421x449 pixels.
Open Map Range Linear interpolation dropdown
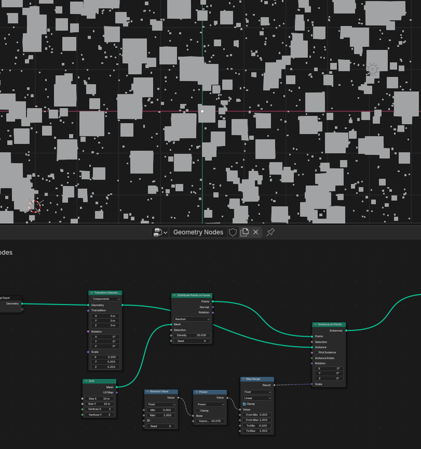point(257,398)
